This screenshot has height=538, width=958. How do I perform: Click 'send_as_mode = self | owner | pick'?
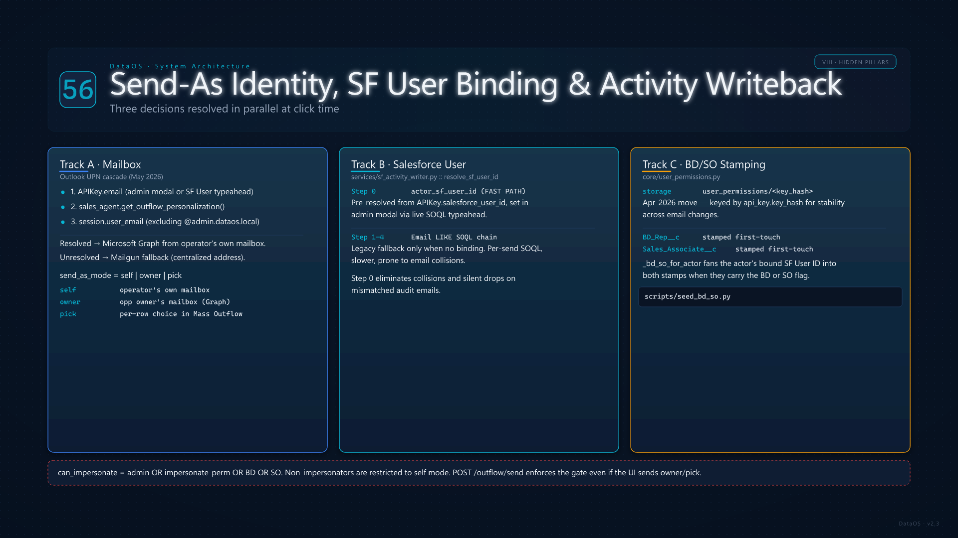click(x=121, y=275)
